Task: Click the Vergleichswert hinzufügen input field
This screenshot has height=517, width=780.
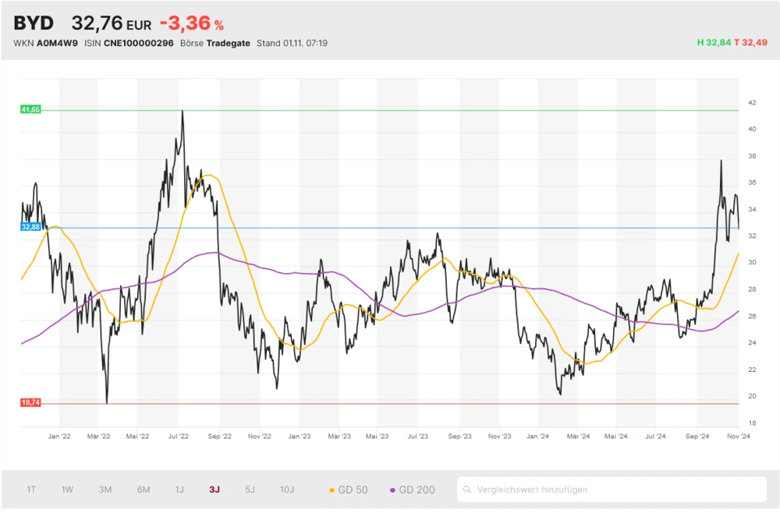Action: tap(616, 490)
